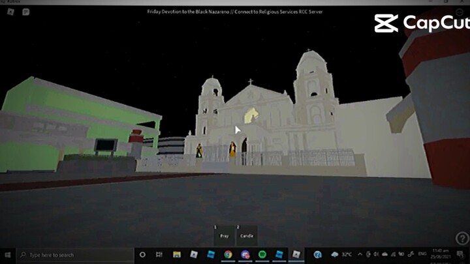Switch to Spotify in the taskbar
Viewport: 470px width, 264px height.
tap(262, 255)
